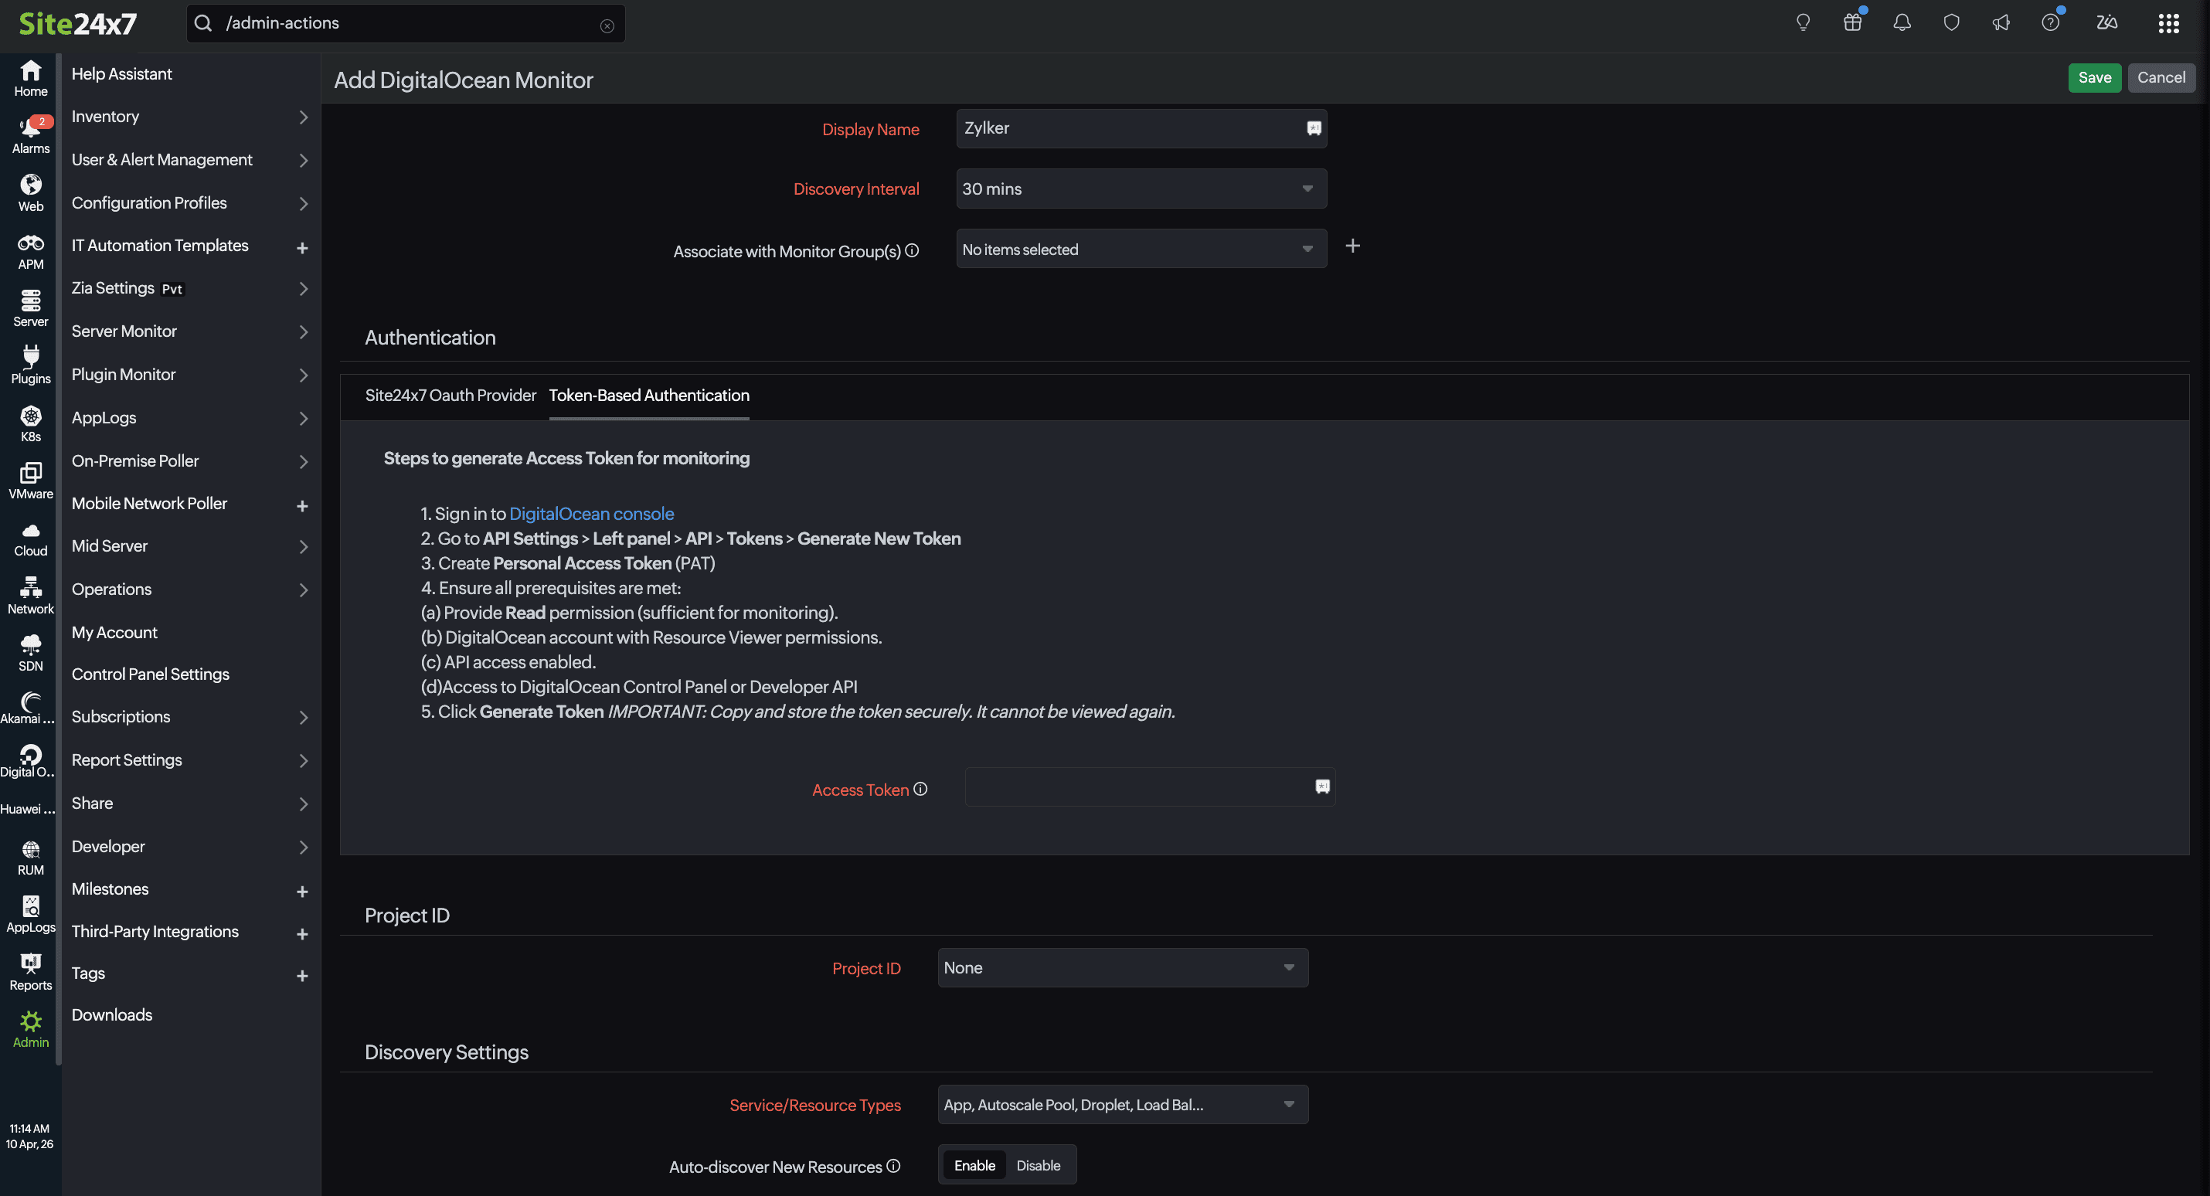
Task: Open the DigitalOcean console link
Action: [591, 513]
